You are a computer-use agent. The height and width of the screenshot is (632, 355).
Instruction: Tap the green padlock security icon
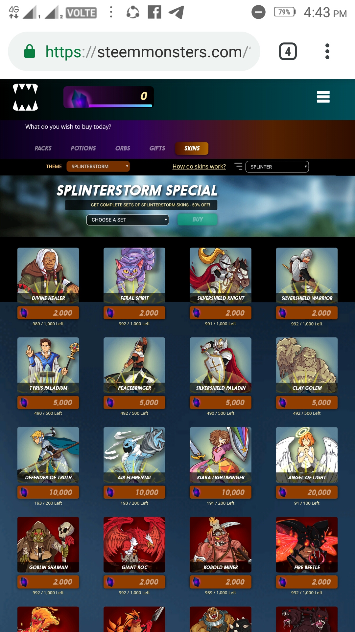(x=30, y=52)
